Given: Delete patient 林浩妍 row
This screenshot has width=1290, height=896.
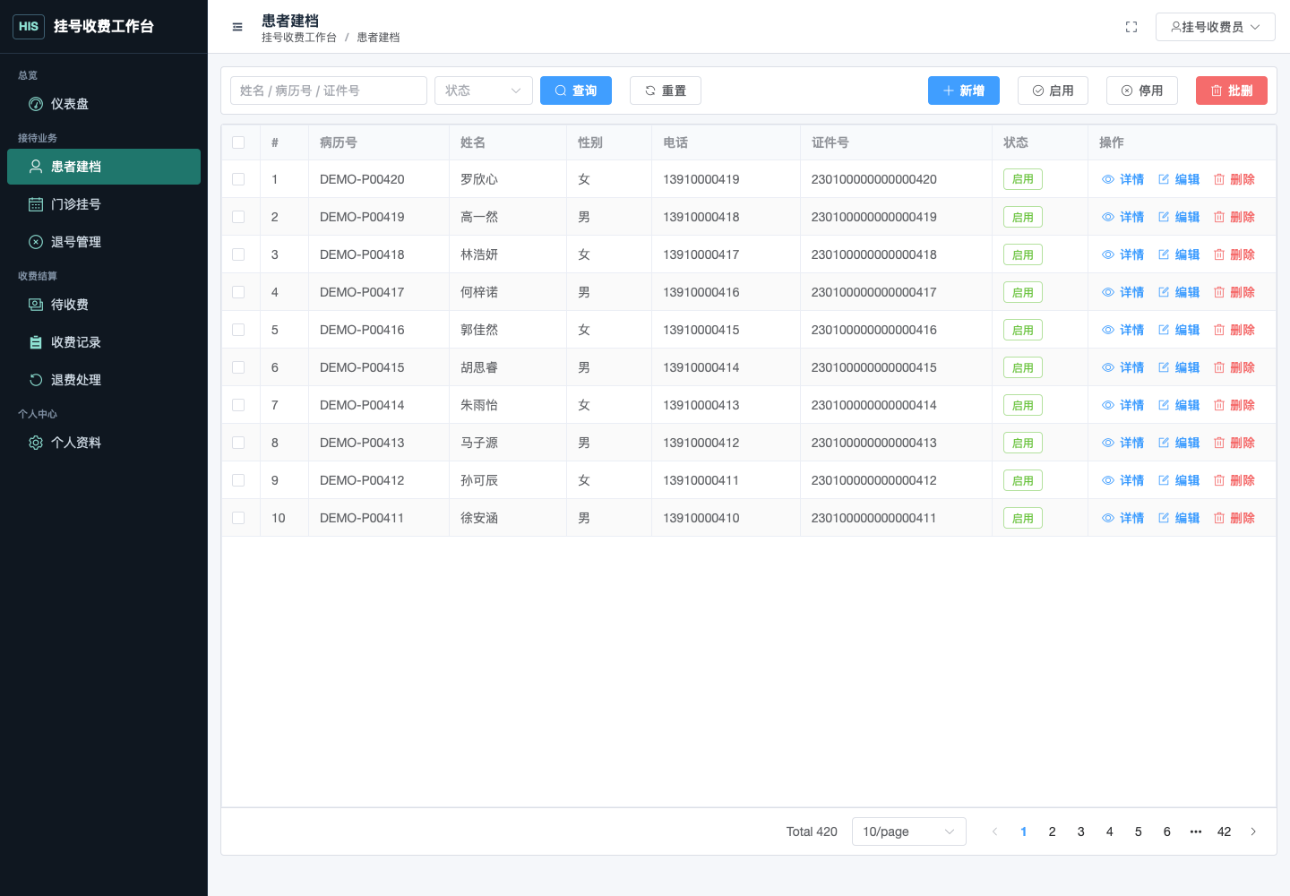Looking at the screenshot, I should point(1234,254).
